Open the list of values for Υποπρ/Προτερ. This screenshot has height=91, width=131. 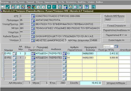point(33,24)
